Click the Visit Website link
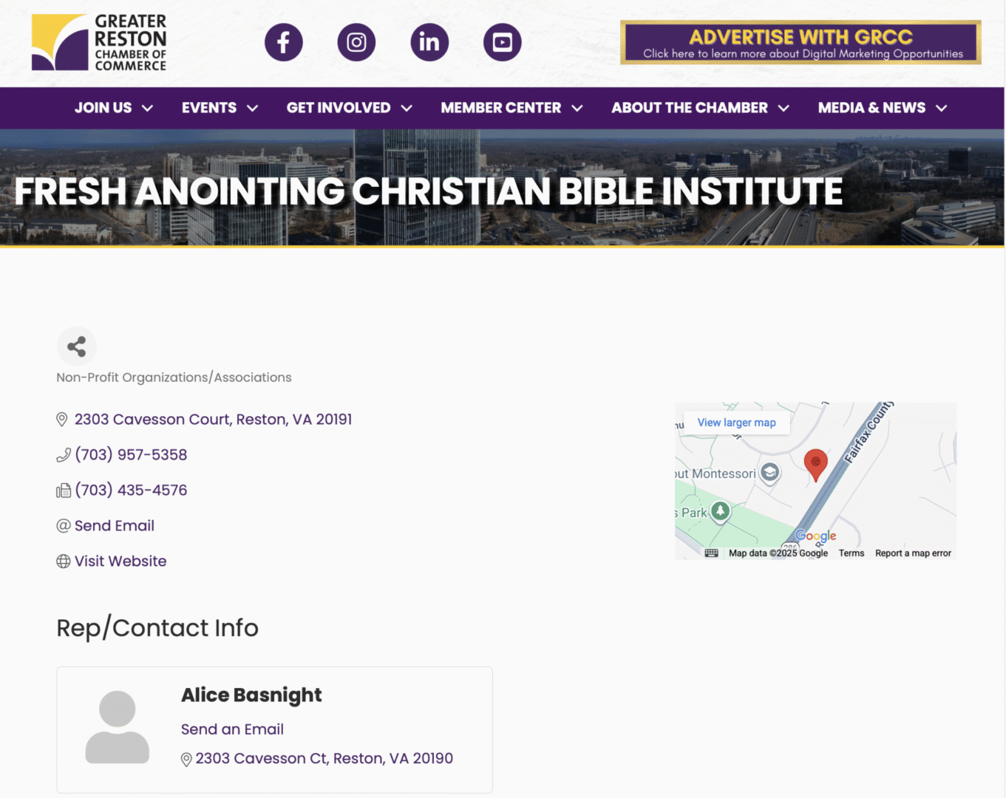The image size is (1006, 798). tap(120, 561)
